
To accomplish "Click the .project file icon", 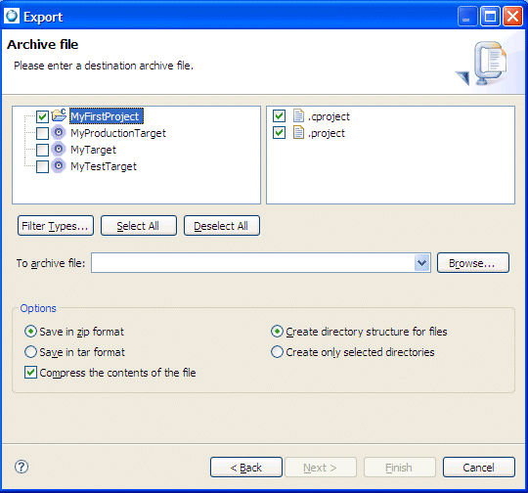I will (298, 132).
